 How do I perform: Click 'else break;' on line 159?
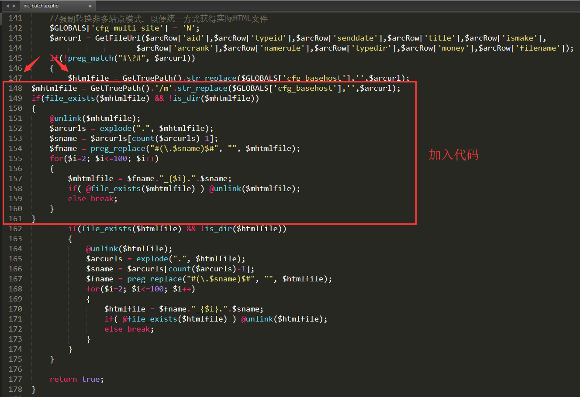click(x=93, y=198)
